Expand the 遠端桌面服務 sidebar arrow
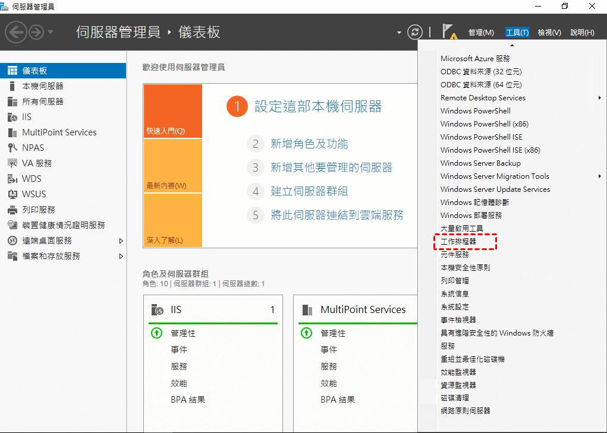 pyautogui.click(x=121, y=241)
